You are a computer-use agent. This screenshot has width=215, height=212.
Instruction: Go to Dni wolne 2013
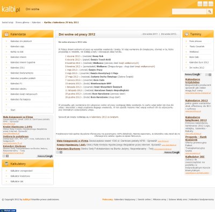[169, 34]
